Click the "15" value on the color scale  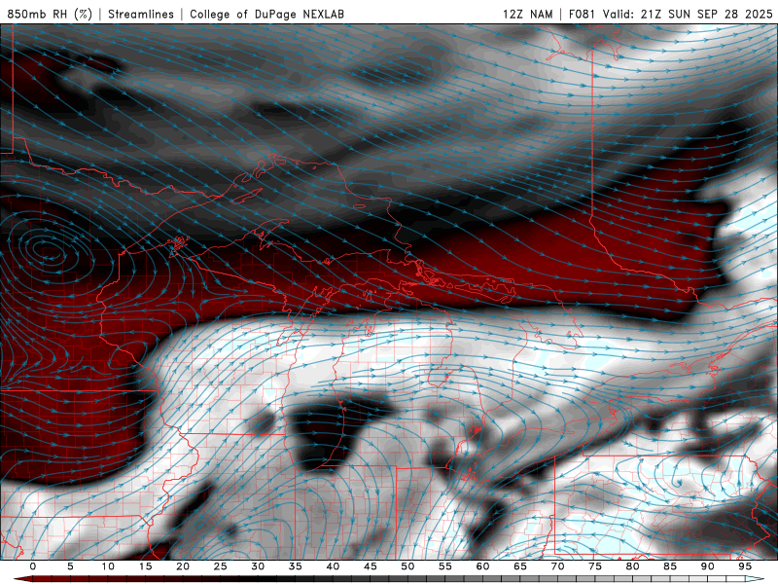(145, 566)
